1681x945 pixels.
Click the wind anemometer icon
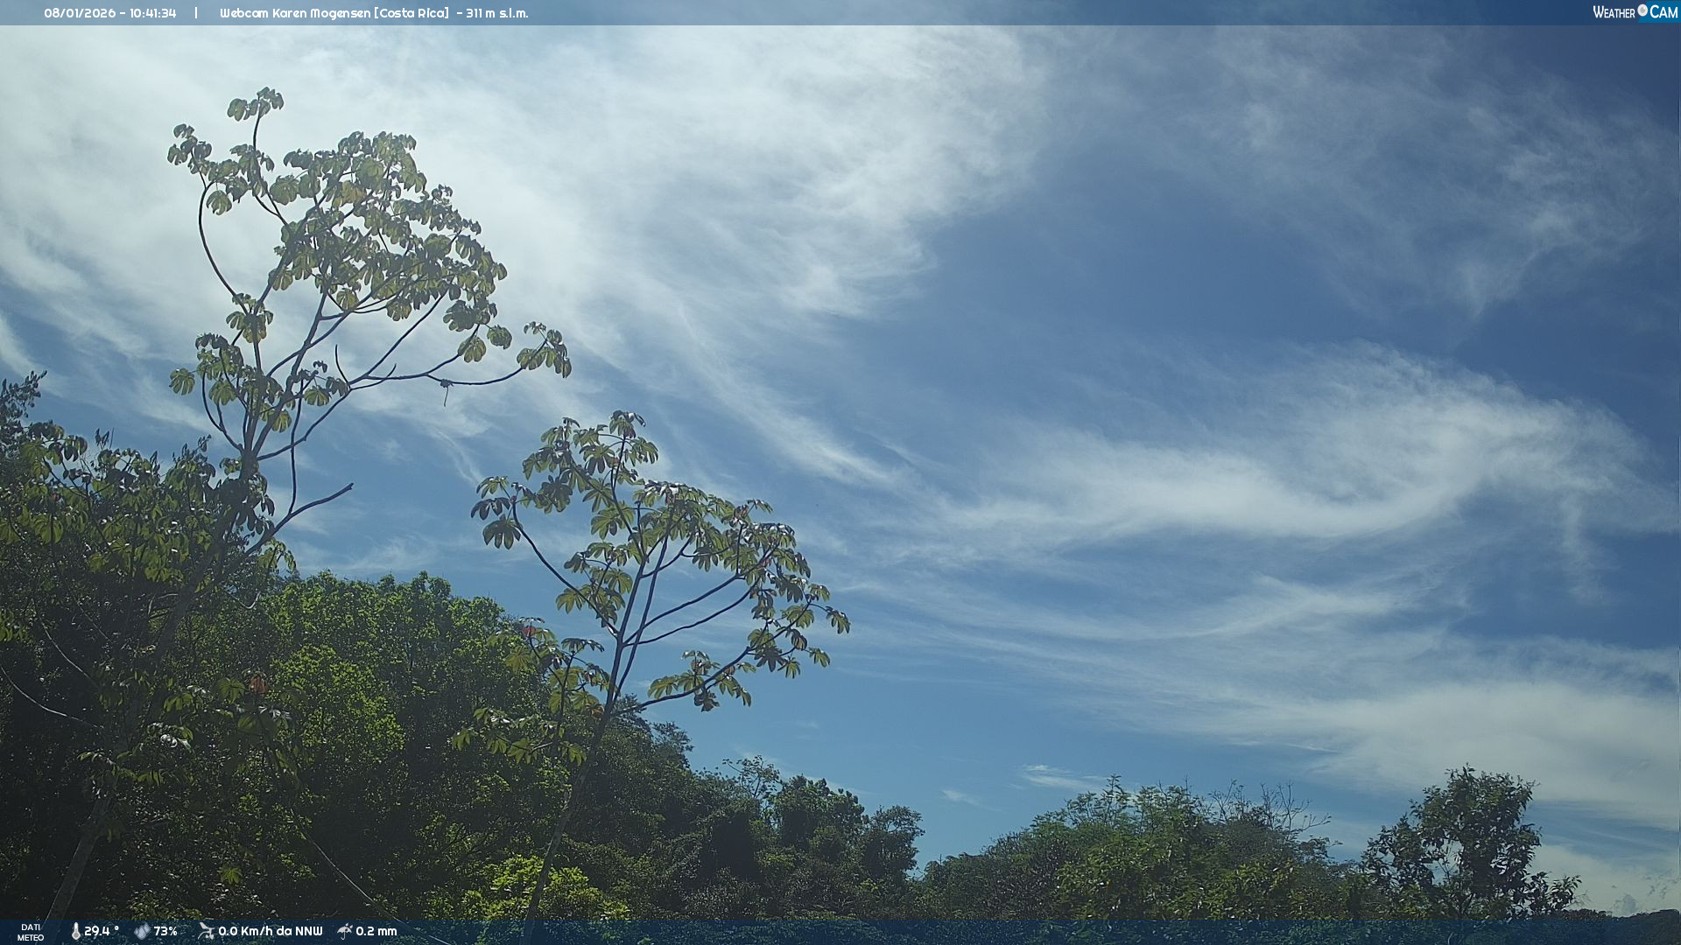(206, 931)
